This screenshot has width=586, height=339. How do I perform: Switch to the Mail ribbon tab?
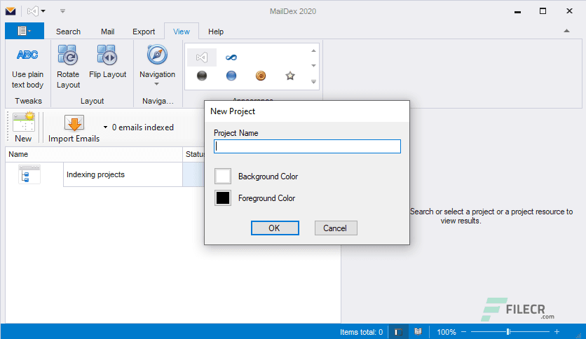[x=107, y=32]
